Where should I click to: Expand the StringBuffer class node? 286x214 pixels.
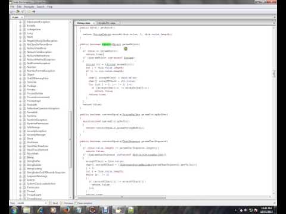coord(20,161)
